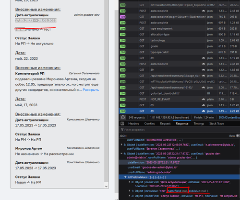Click the Раскрыть link in Комментарий РП
This screenshot has height=200, width=240.
(x=91, y=90)
